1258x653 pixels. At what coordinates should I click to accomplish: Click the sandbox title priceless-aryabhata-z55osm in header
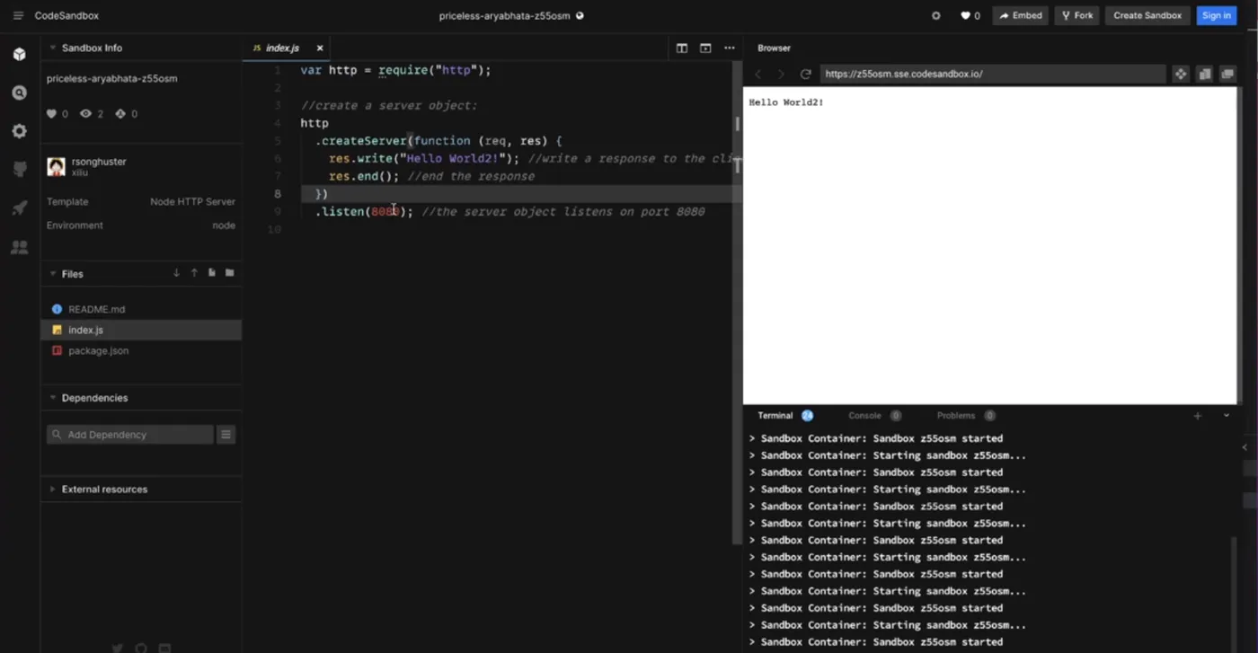click(504, 15)
